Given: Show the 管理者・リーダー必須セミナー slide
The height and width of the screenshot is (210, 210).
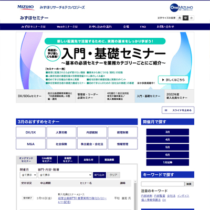Looking at the screenshot, I should click(x=90, y=96).
